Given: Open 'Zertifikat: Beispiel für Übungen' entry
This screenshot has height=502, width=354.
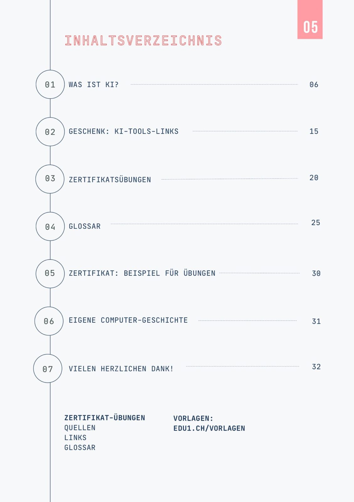Looking at the screenshot, I should click(142, 273).
